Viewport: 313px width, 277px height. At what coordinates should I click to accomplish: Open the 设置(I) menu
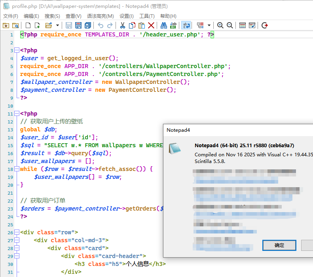click(127, 16)
